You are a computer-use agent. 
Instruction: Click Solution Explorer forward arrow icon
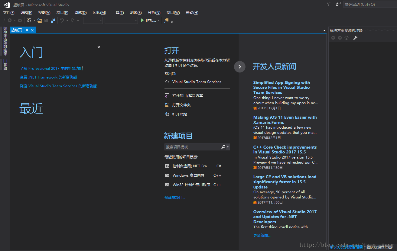click(340, 38)
